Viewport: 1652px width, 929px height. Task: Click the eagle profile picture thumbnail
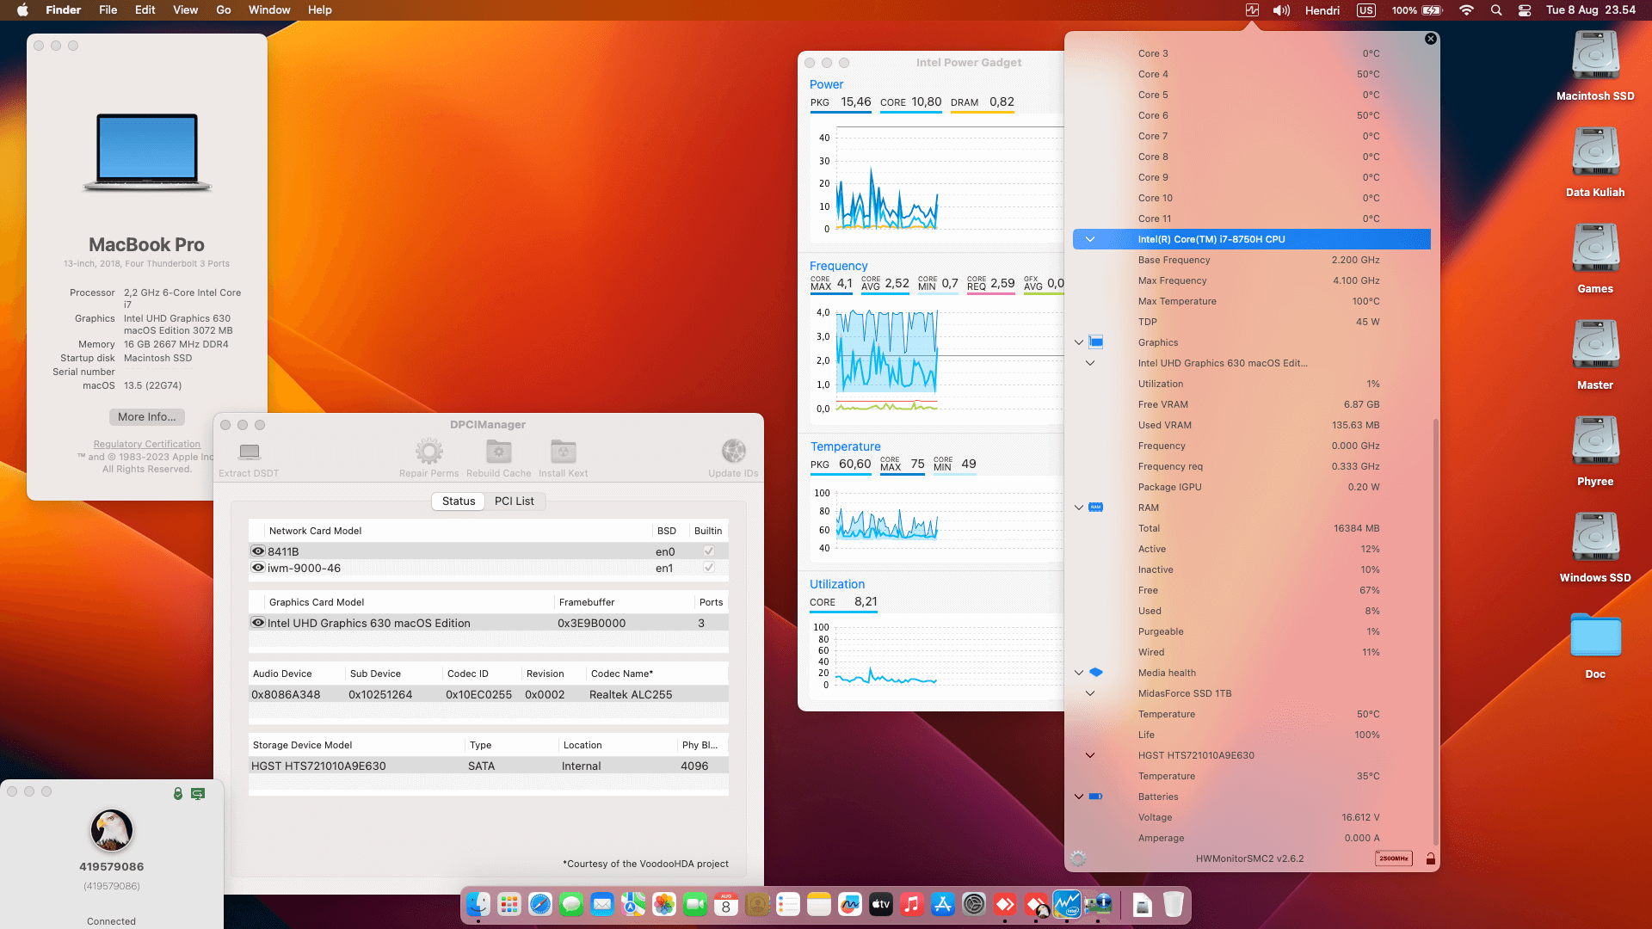[x=112, y=830]
